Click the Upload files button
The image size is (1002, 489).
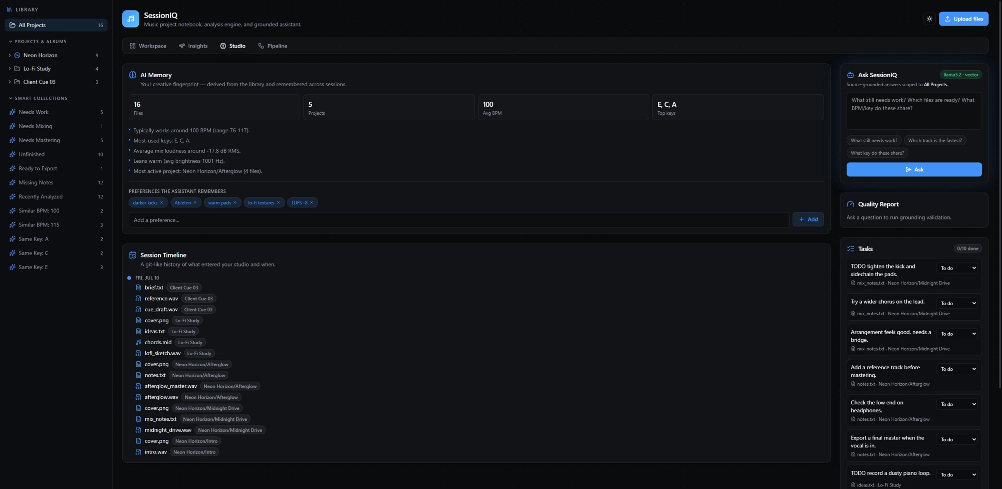(963, 19)
